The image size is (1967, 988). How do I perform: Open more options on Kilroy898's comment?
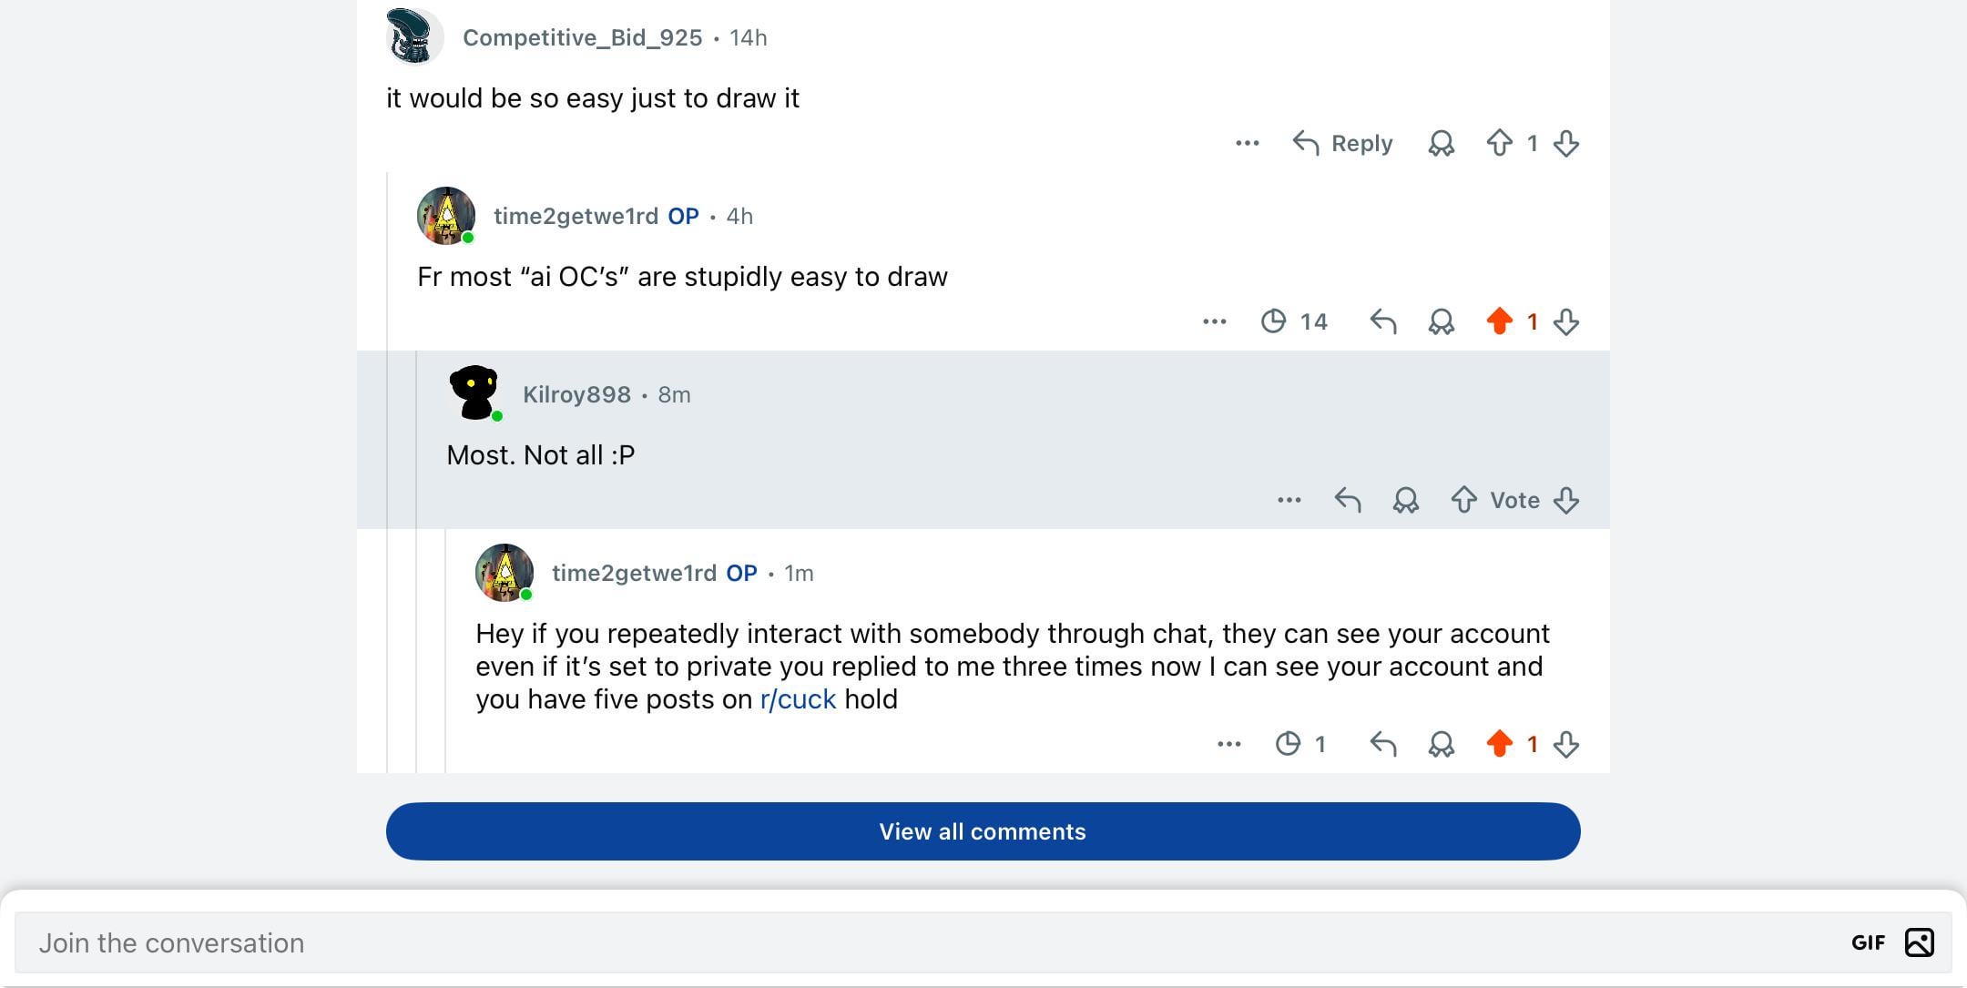(x=1289, y=500)
